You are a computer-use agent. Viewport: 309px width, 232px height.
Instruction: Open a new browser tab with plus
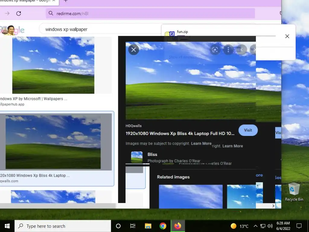pyautogui.click(x=66, y=1)
